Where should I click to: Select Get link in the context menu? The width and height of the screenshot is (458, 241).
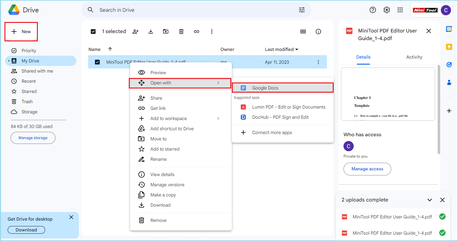[181, 108]
